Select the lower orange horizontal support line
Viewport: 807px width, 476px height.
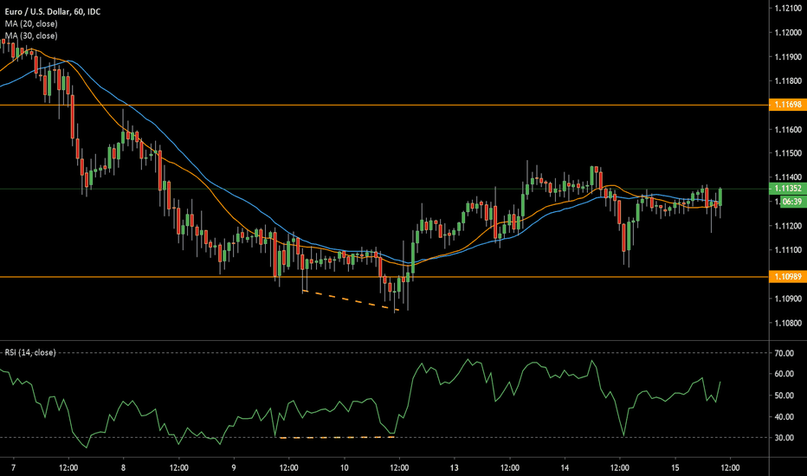coord(520,277)
